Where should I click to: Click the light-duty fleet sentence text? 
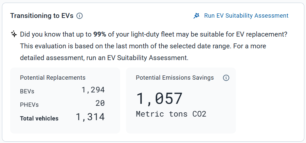154,34
